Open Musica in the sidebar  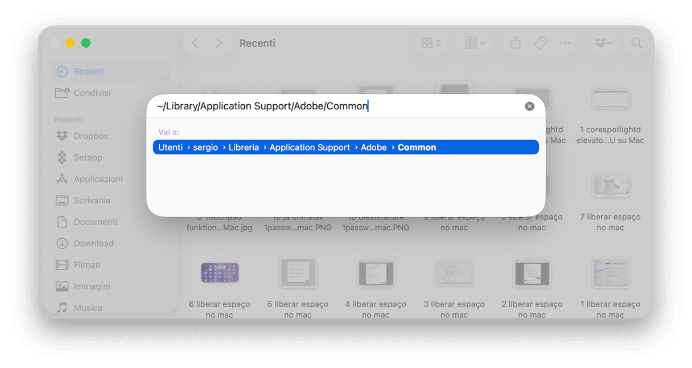point(110,308)
